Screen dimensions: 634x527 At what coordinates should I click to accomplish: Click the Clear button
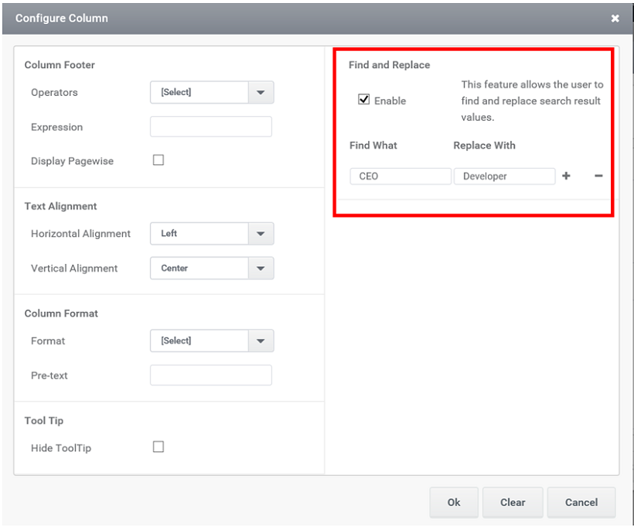tap(513, 502)
